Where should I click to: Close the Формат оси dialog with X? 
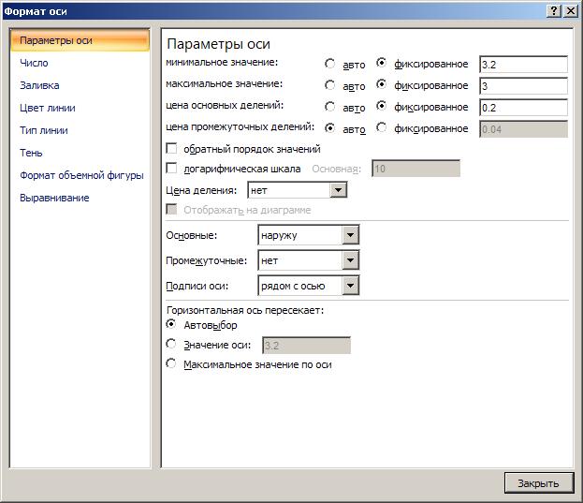570,11
